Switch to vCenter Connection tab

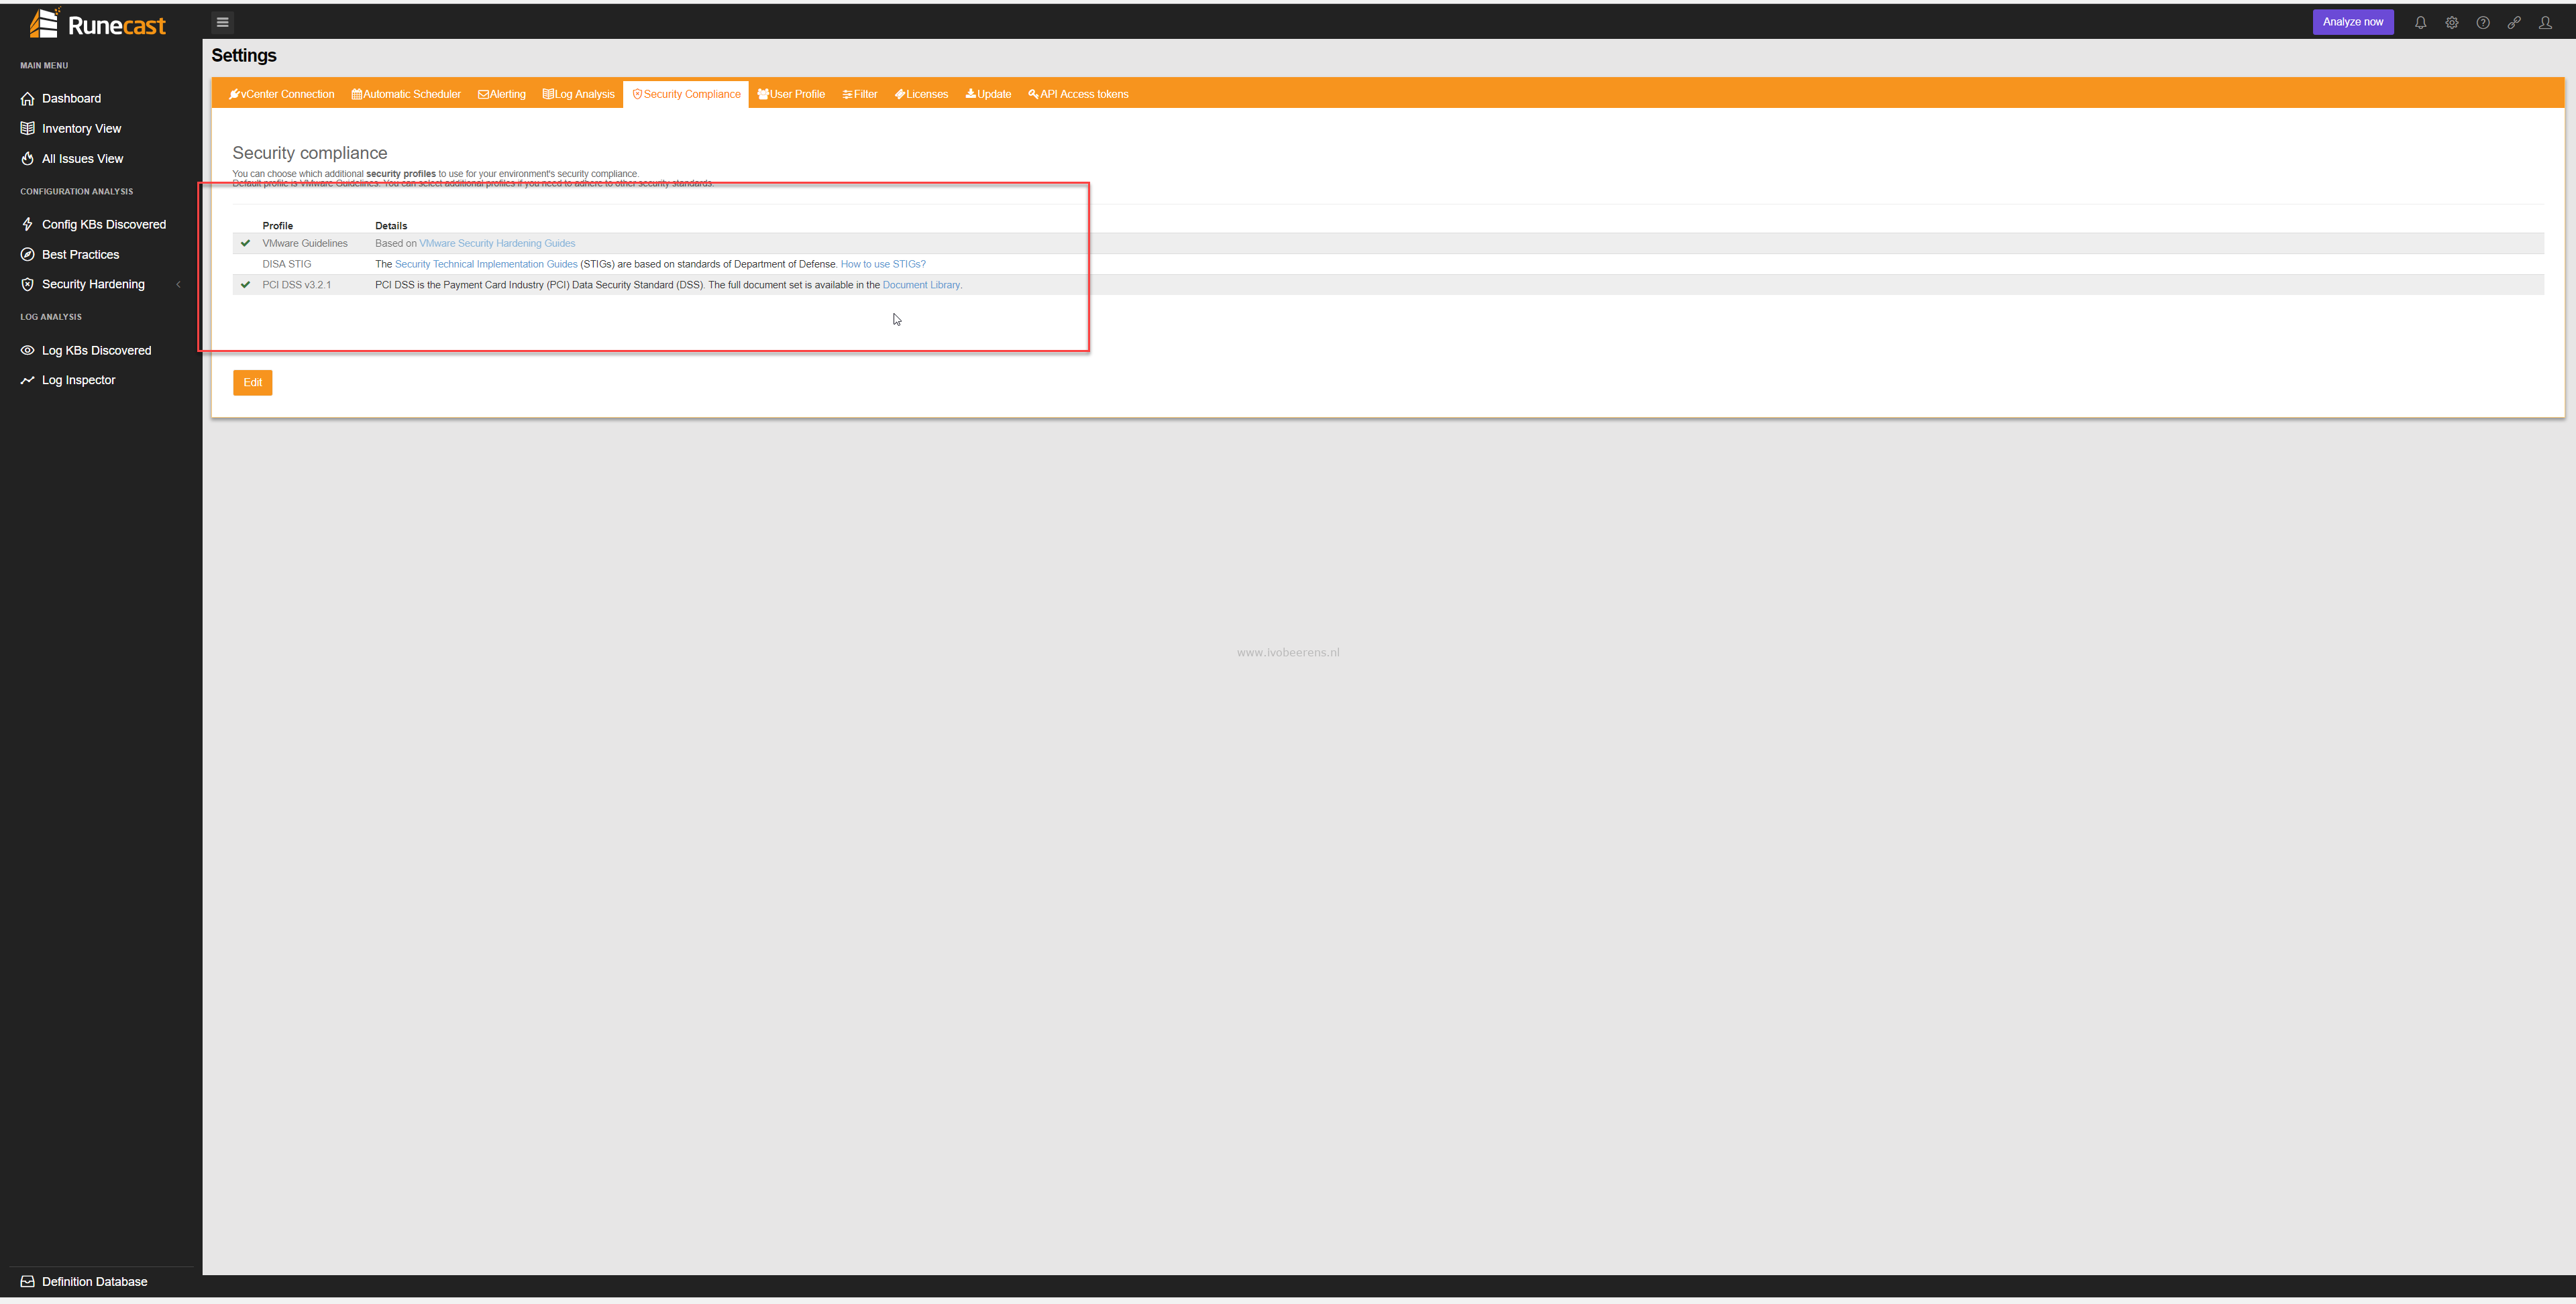point(281,94)
